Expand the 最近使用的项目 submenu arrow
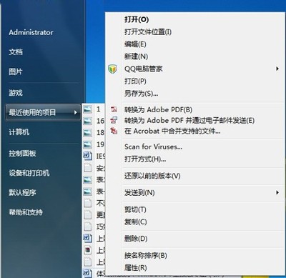 [x=75, y=112]
